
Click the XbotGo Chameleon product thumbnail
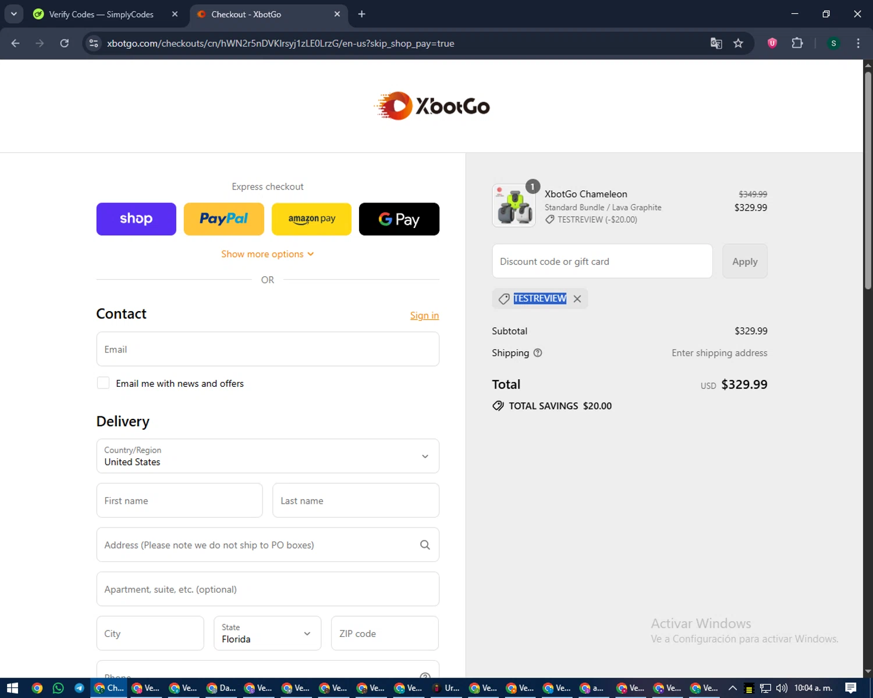tap(514, 206)
